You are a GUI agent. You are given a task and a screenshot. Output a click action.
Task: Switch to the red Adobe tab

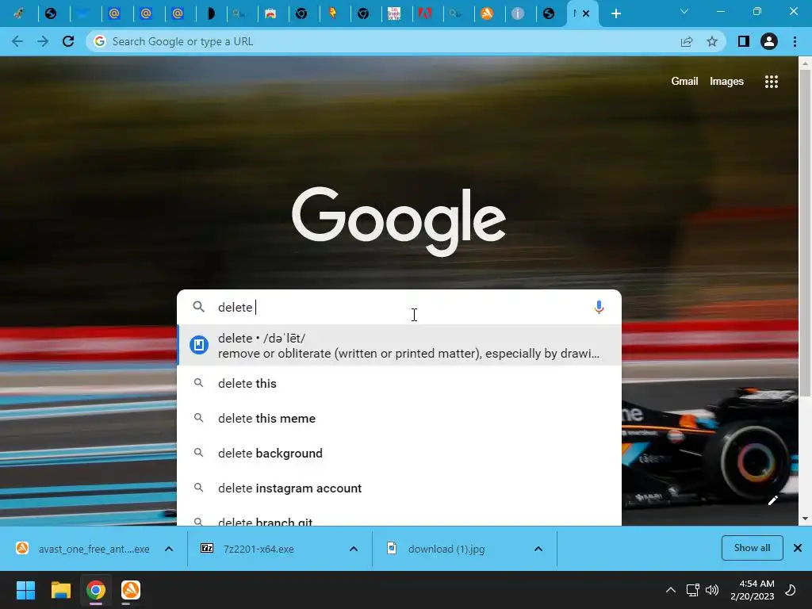coord(425,13)
